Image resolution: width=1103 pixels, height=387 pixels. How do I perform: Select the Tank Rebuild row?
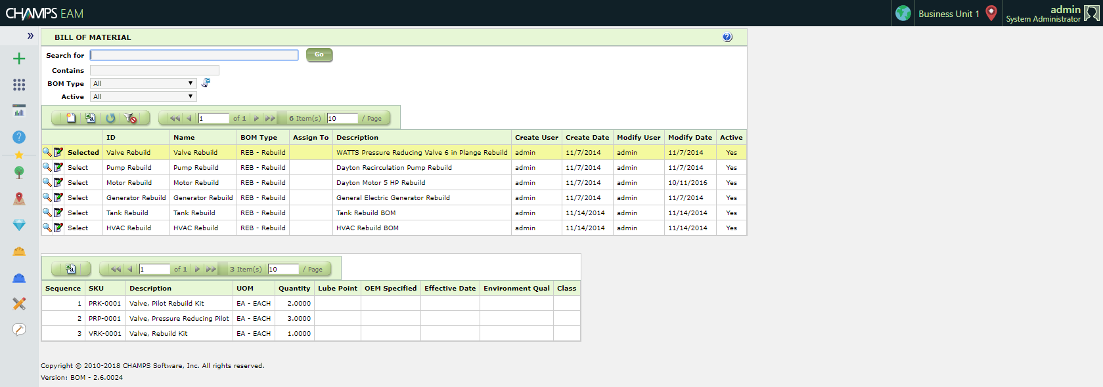pyautogui.click(x=78, y=213)
